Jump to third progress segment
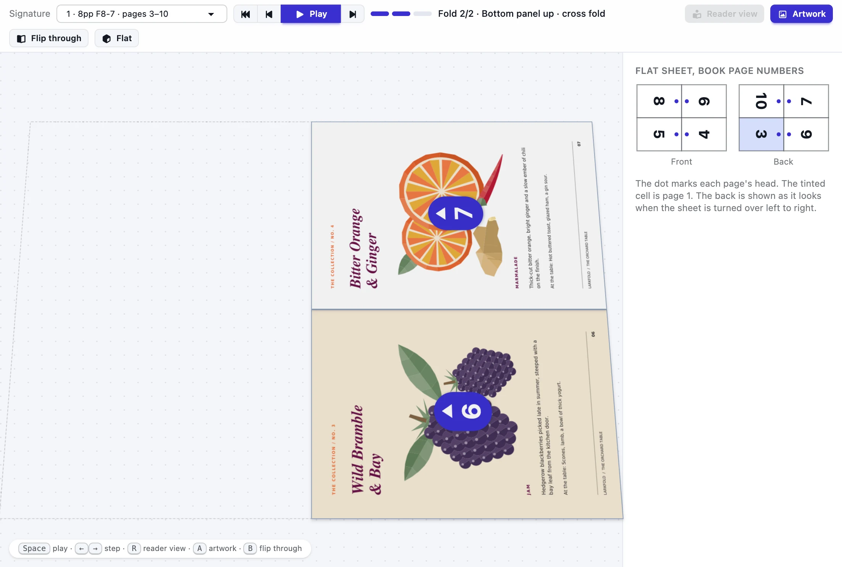 423,14
